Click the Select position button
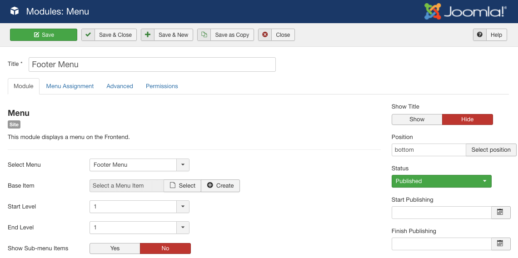The width and height of the screenshot is (518, 258). coord(491,150)
